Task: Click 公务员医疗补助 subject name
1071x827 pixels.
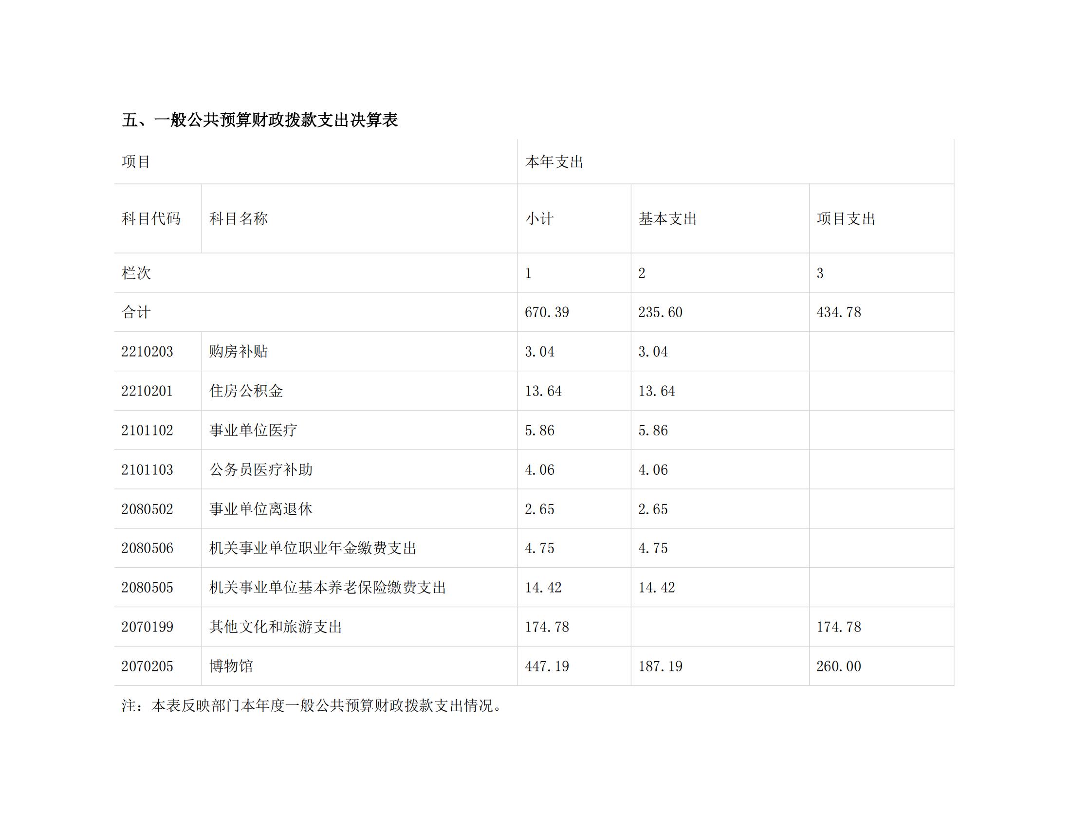Action: tap(261, 469)
